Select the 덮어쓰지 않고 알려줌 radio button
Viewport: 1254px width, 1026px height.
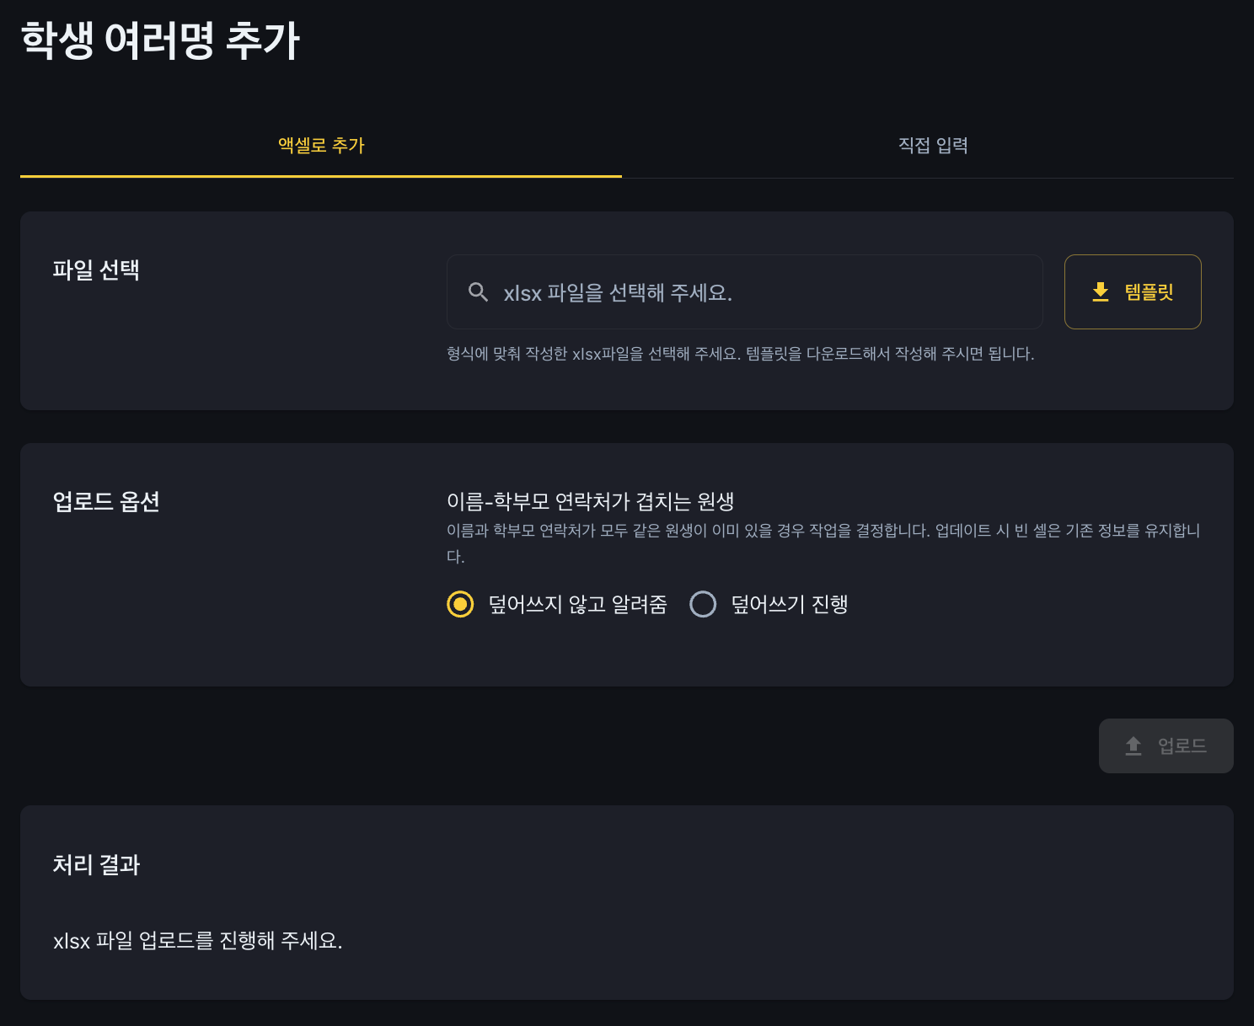coord(460,604)
